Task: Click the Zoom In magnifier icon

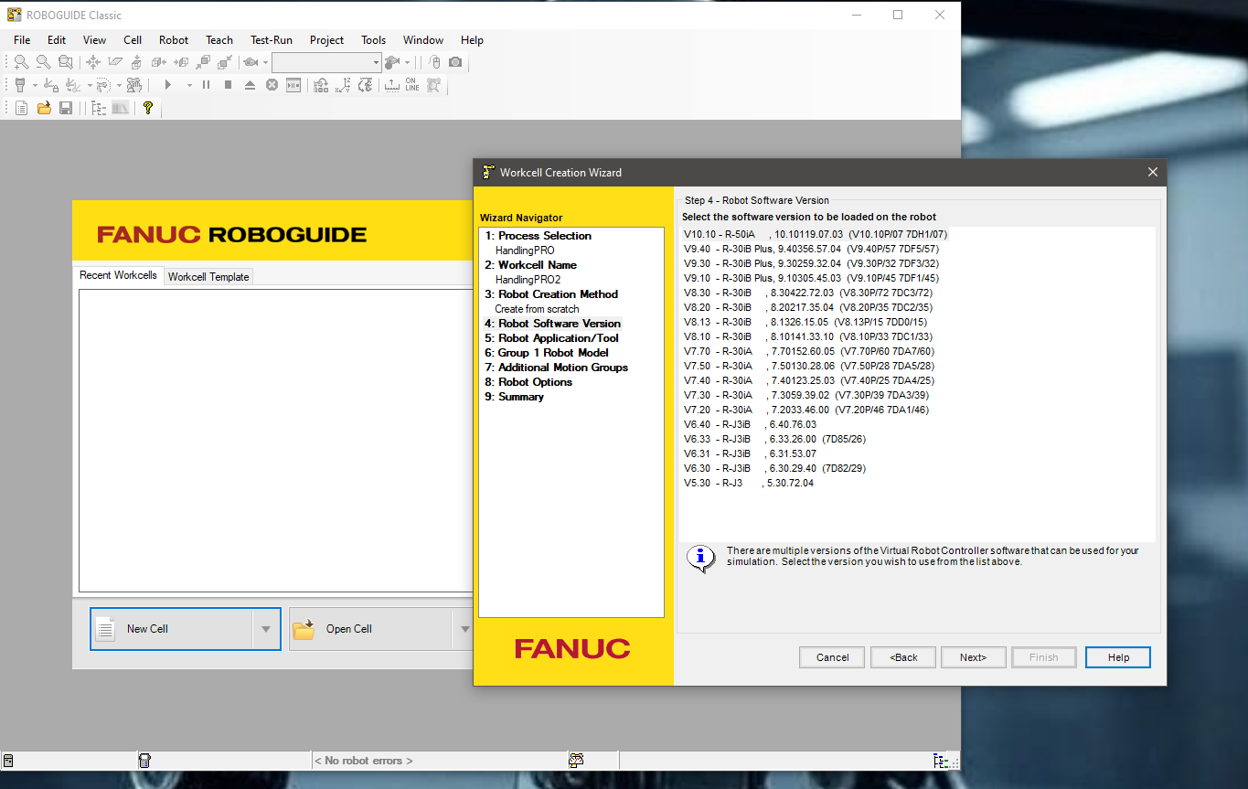Action: (21, 62)
